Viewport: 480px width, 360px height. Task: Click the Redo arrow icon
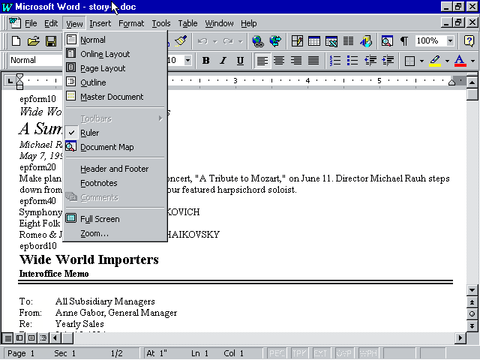point(228,40)
